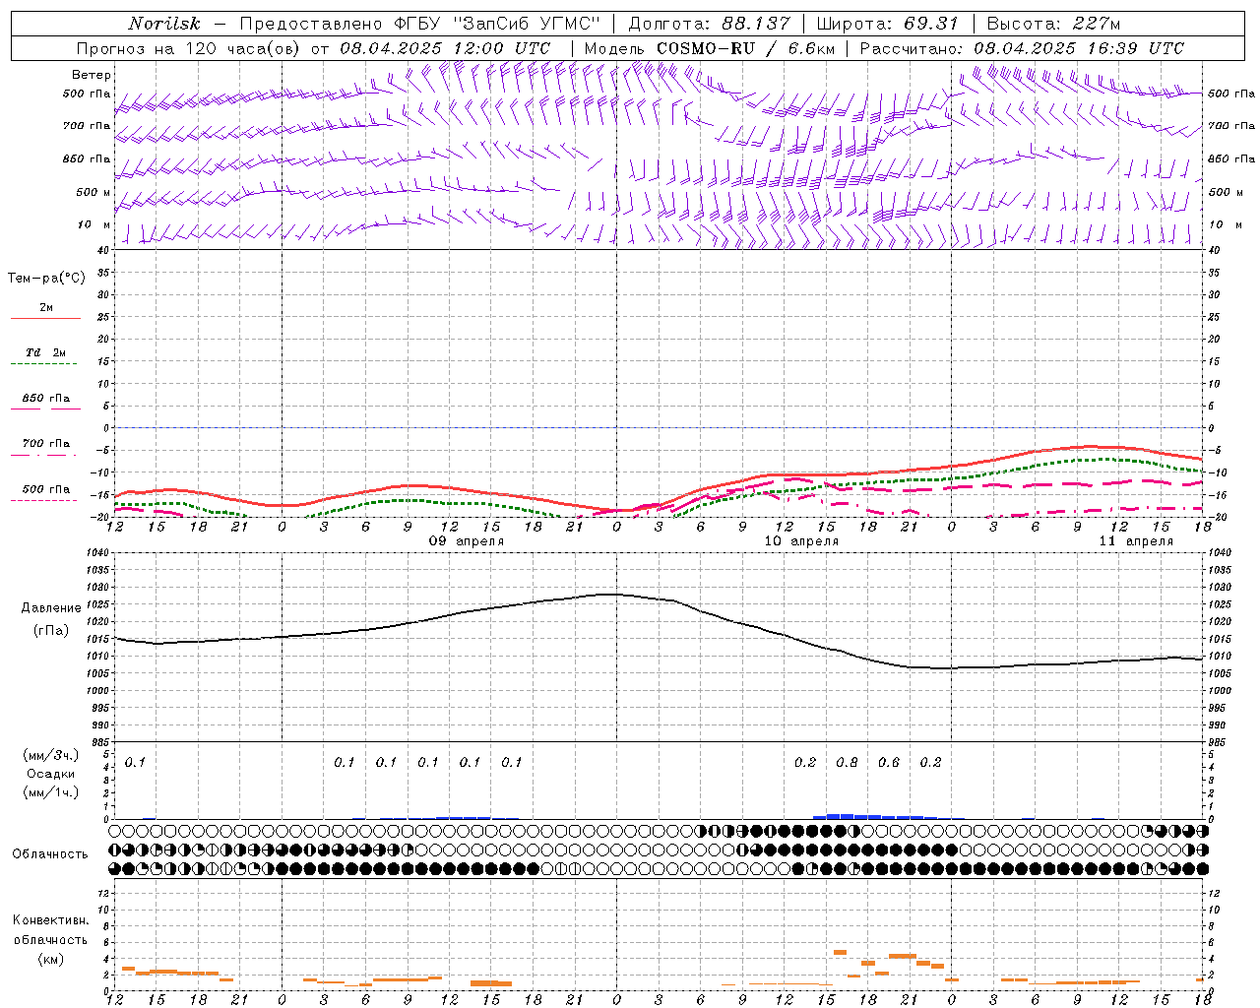Click the 10 апреля date label

coord(801,541)
